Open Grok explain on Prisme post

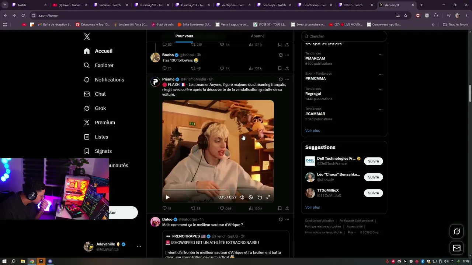pyautogui.click(x=281, y=79)
